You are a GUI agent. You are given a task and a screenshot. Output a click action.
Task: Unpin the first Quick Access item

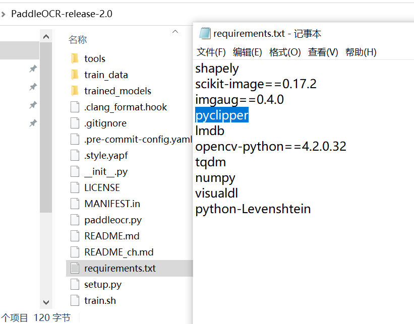[x=33, y=69]
